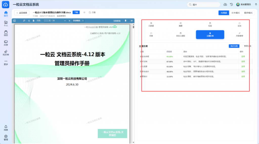
Task: Click the bookmark icon in viewer toolbar
Action: 126,21
